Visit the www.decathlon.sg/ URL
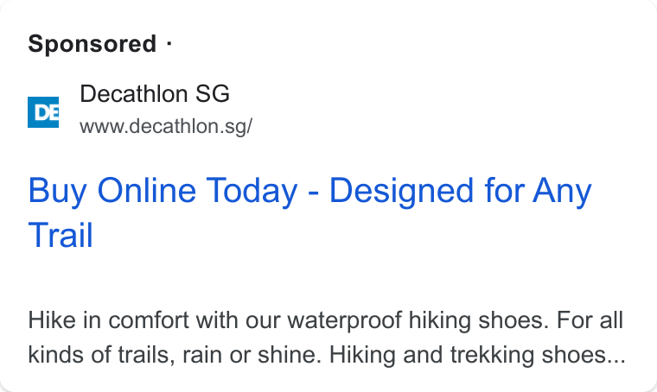 coord(166,126)
